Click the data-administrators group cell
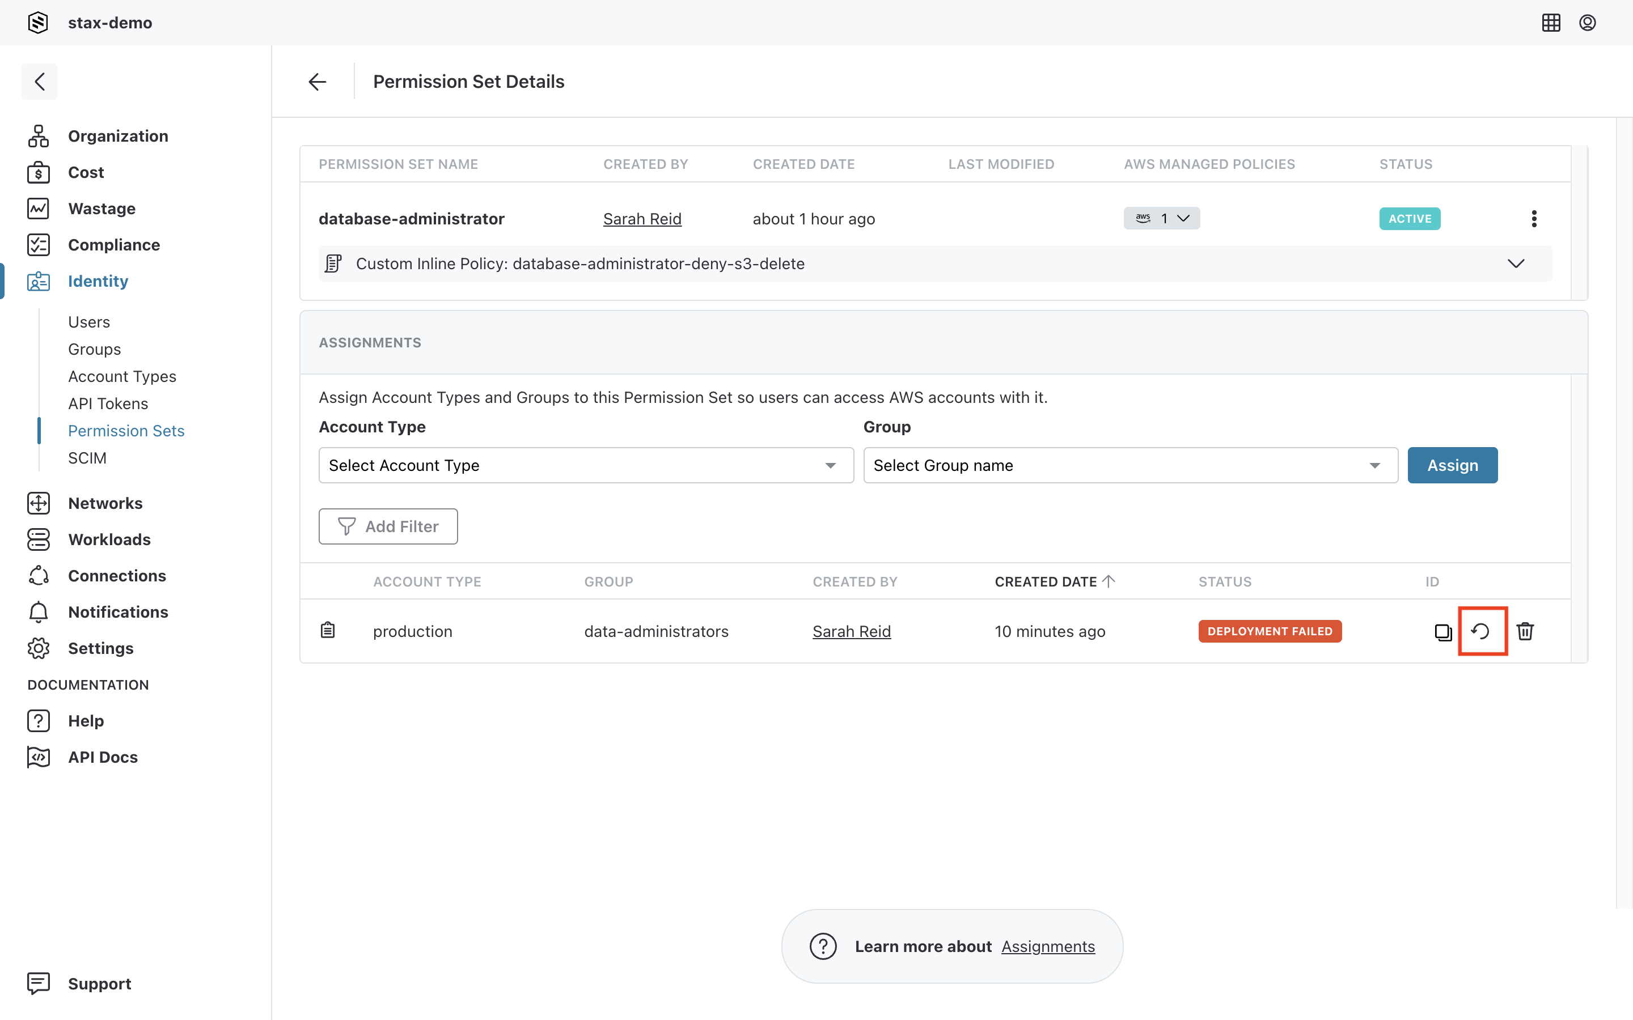The image size is (1633, 1020). pyautogui.click(x=656, y=631)
